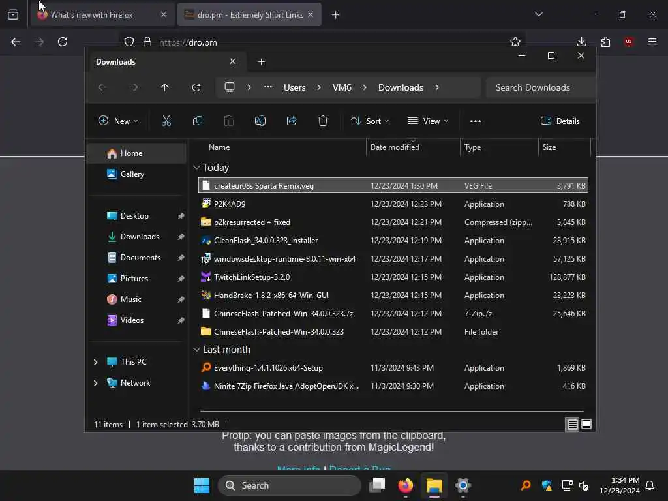The image size is (668, 501).
Task: Open Music in the navigation pane
Action: pyautogui.click(x=136, y=299)
